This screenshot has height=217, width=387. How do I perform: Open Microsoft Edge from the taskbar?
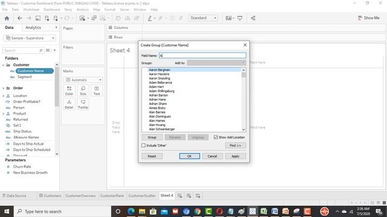pos(131,212)
